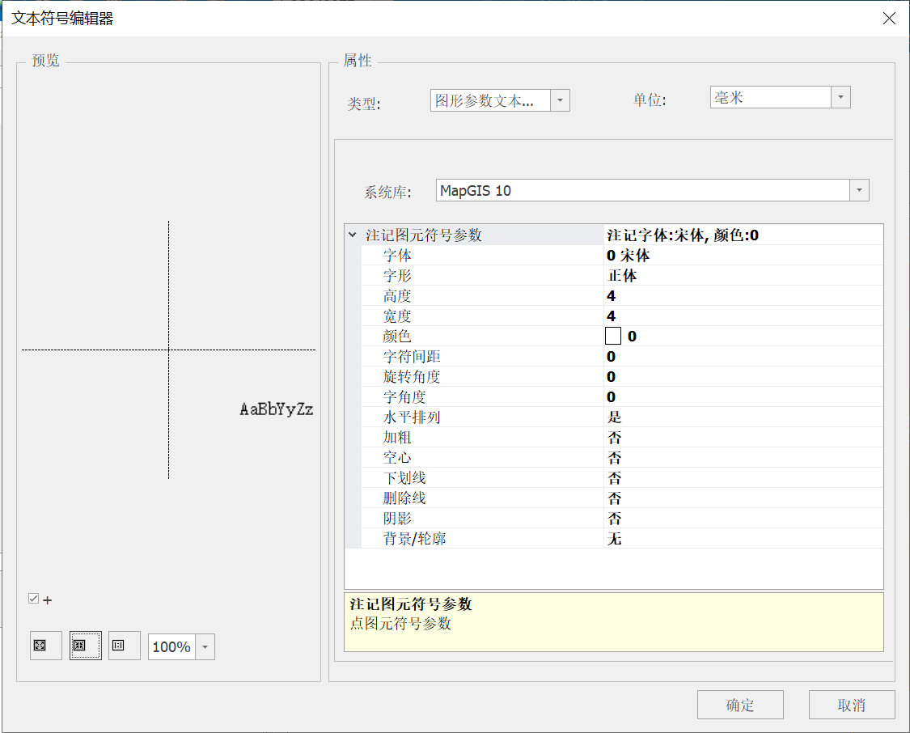Click the 取消 button
This screenshot has height=733, width=910.
pyautogui.click(x=851, y=705)
